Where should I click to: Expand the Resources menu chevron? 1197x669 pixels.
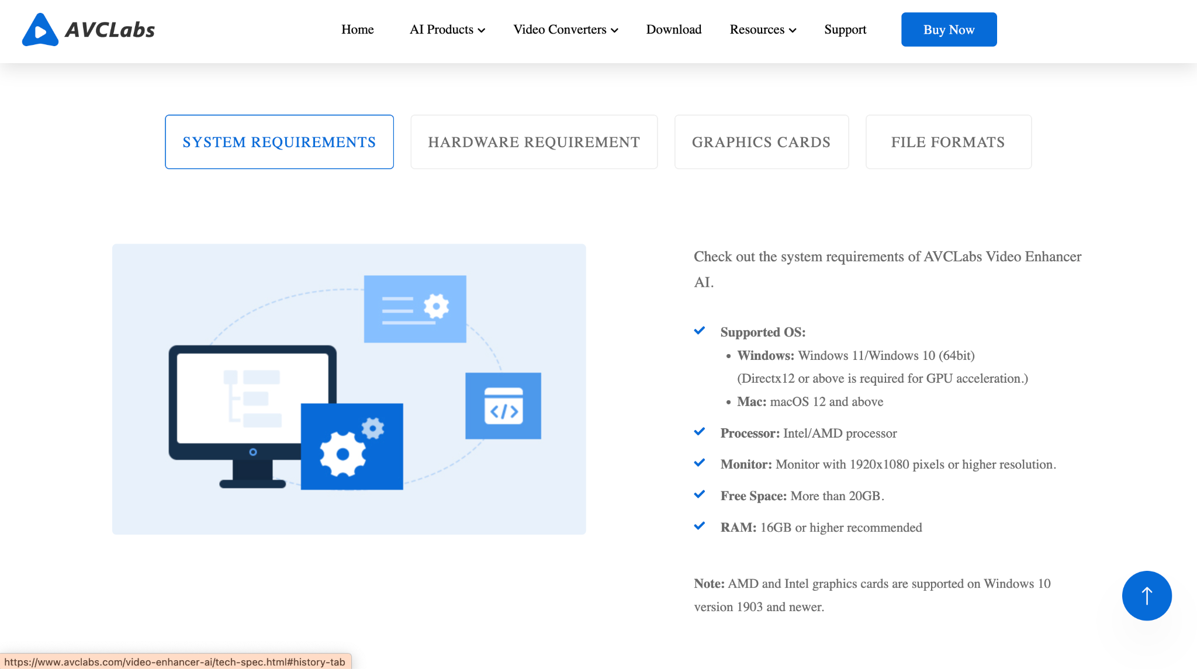tap(793, 30)
